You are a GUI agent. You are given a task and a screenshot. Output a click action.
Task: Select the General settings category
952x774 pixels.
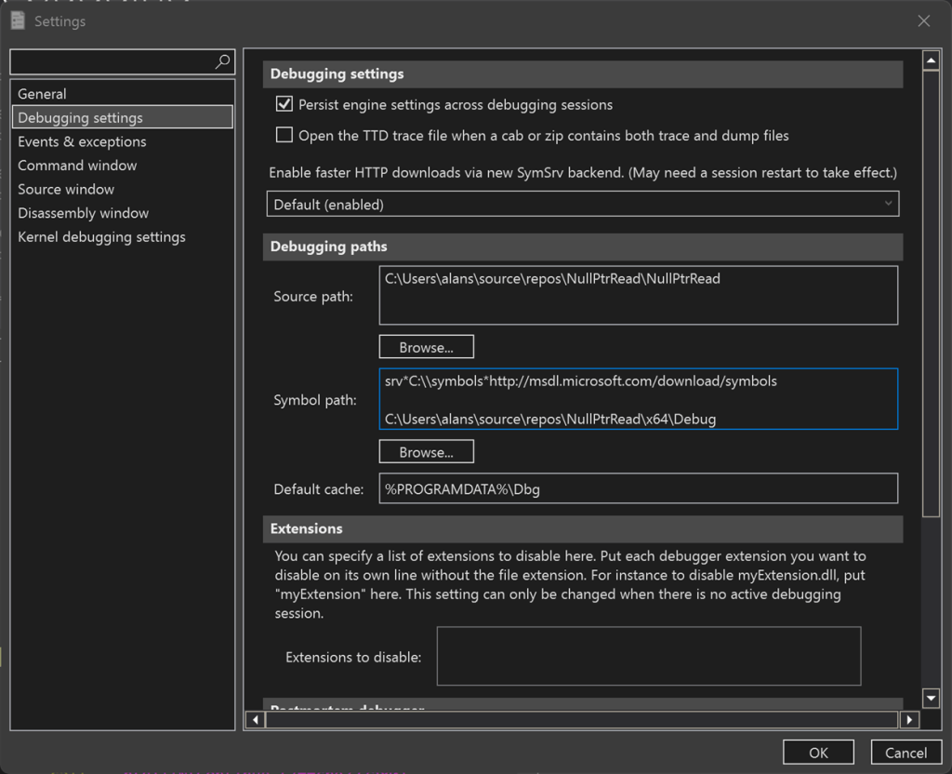(42, 94)
